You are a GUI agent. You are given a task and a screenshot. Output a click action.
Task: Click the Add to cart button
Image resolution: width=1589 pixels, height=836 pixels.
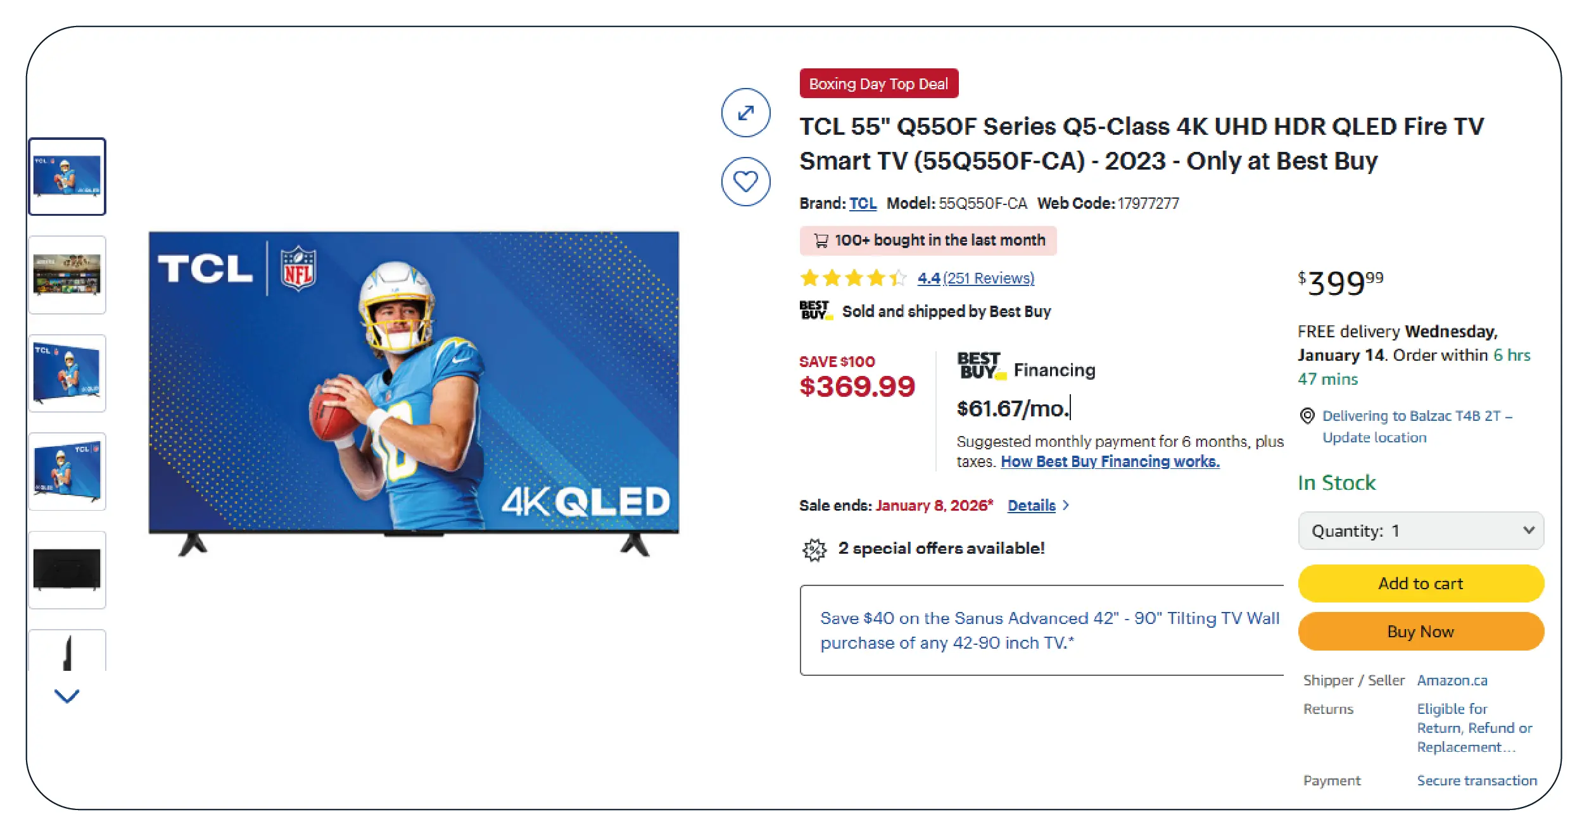[1421, 583]
